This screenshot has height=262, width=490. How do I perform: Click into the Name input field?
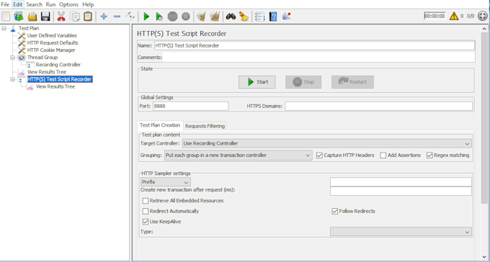tap(314, 45)
